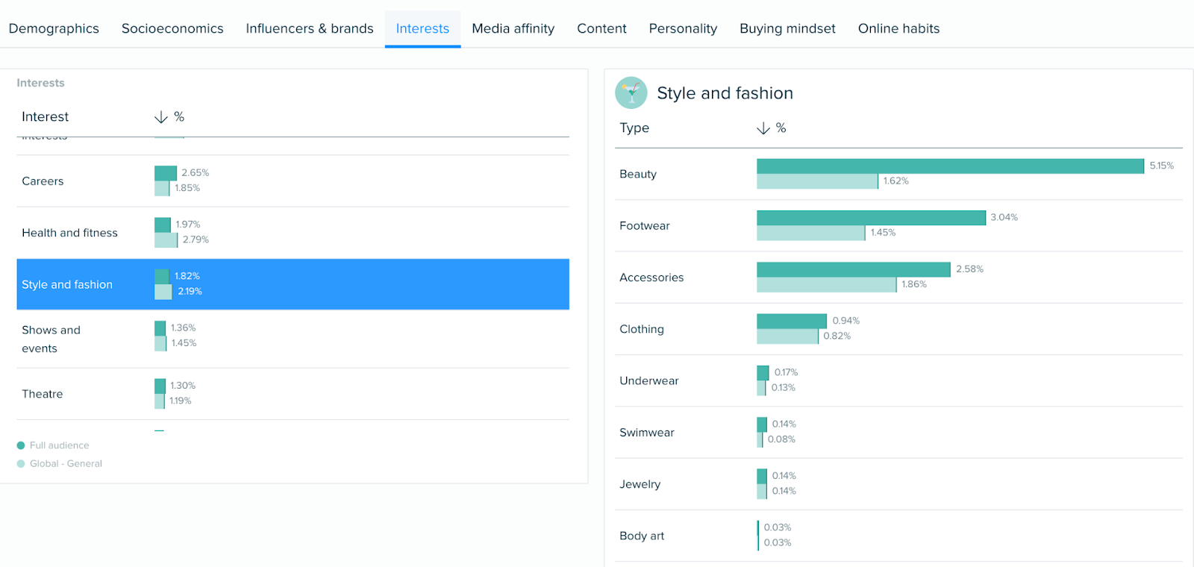Click Accessories 1.86% global bar
The image size is (1194, 567).
pos(826,284)
